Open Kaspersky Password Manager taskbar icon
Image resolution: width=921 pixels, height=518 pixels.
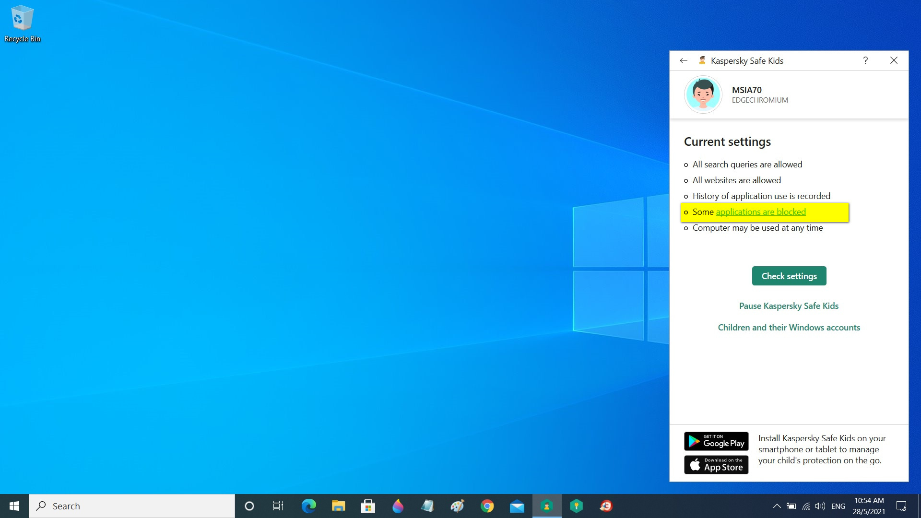coord(576,506)
